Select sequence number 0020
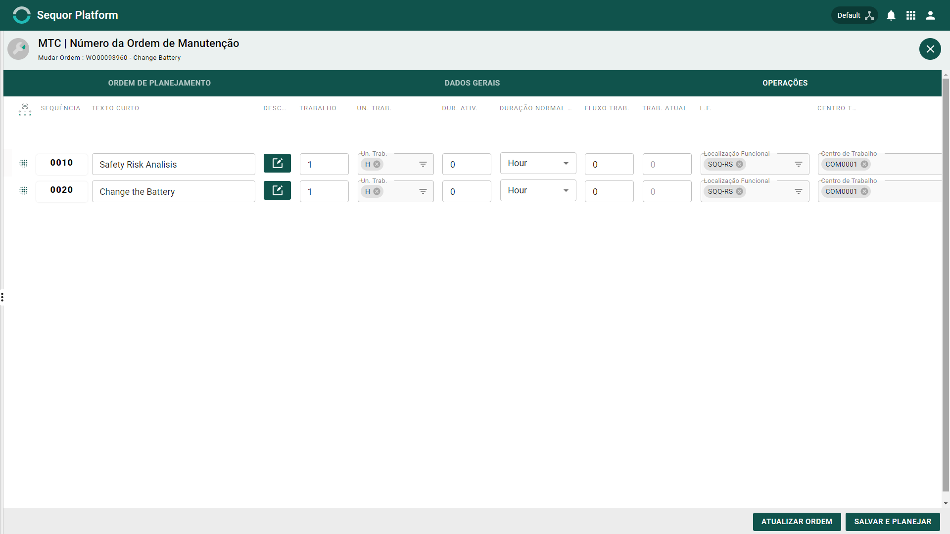Screen dimensions: 950x534 [61, 190]
